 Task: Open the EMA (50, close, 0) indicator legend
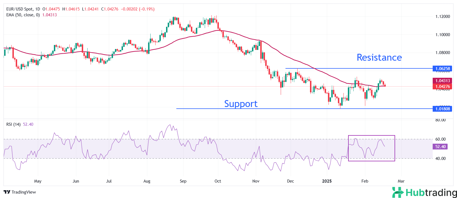point(23,15)
